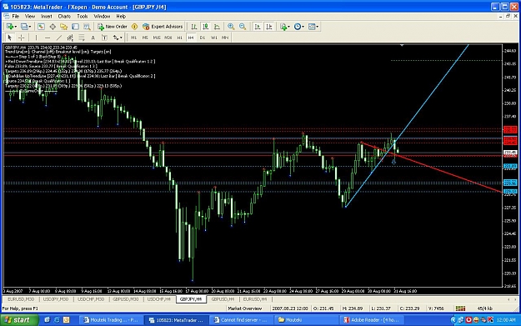Click the connection status bars indicator
Screen dimensions: 521x326
[460, 308]
